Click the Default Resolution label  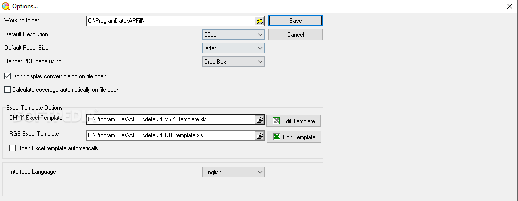(26, 34)
